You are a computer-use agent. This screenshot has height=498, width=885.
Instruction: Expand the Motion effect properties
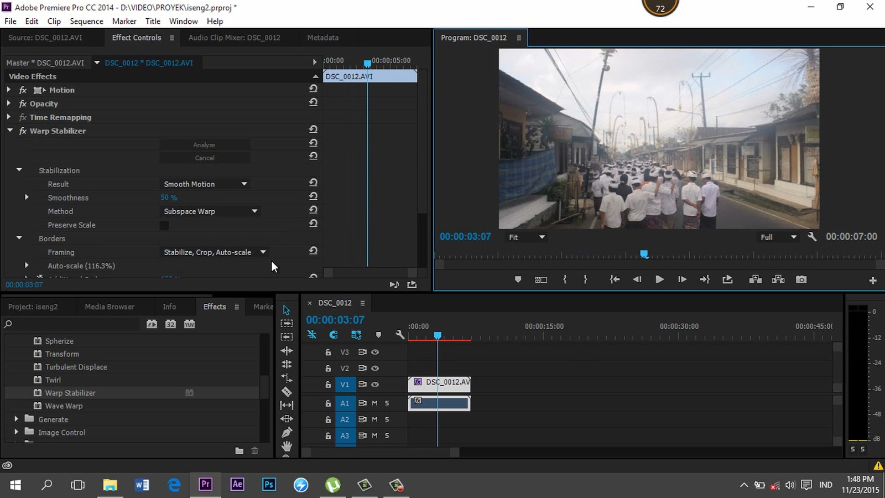click(8, 90)
